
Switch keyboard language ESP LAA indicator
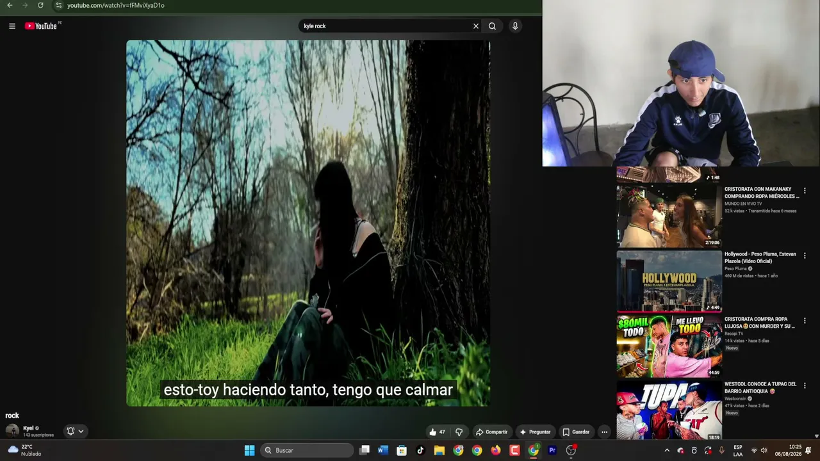point(738,451)
